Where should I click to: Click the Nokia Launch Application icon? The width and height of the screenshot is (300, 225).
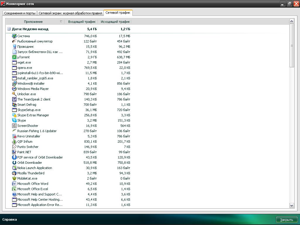point(14,168)
